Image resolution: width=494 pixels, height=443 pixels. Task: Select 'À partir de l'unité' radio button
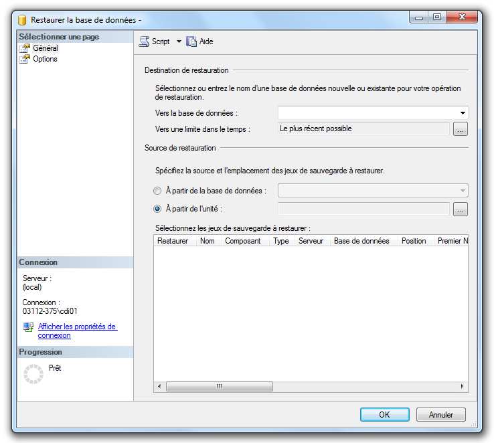tap(157, 209)
